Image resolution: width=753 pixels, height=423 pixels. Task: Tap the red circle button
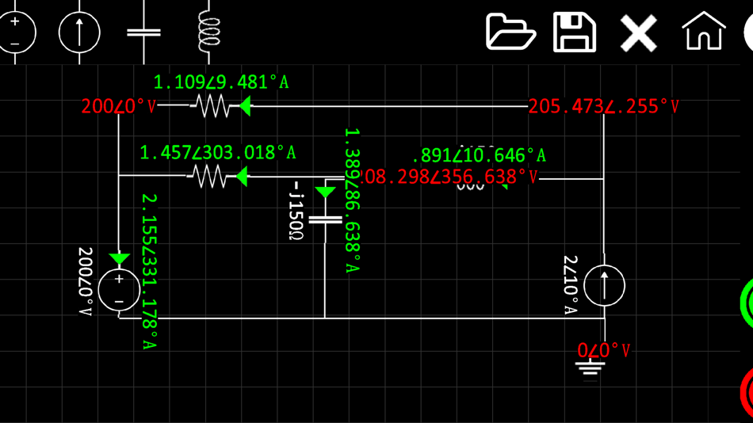747,393
